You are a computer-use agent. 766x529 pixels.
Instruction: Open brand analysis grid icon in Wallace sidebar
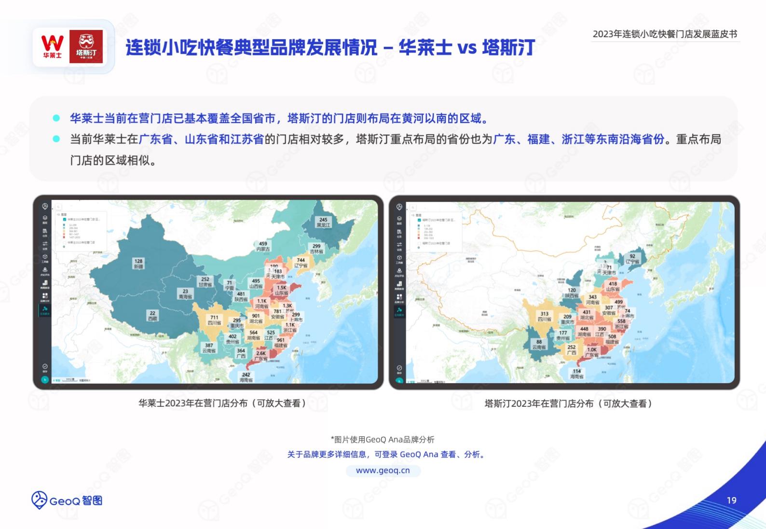pyautogui.click(x=45, y=296)
